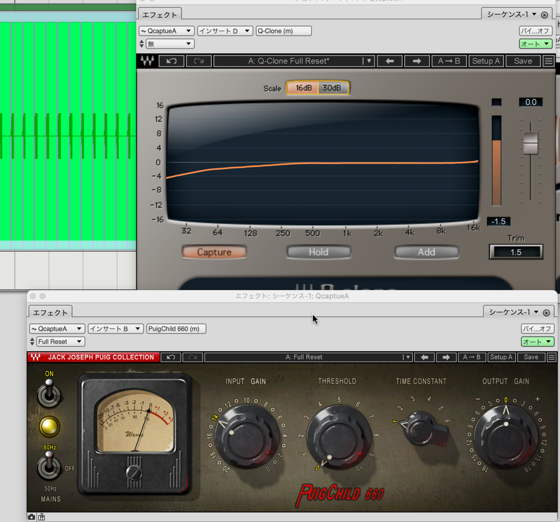Open automation dropdown in PuigChild window
Viewport: 560px width, 522px height.
tap(538, 342)
